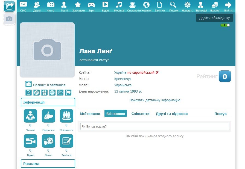Click the gift box icon
Viewport: 245px width, 169px height.
(44, 93)
